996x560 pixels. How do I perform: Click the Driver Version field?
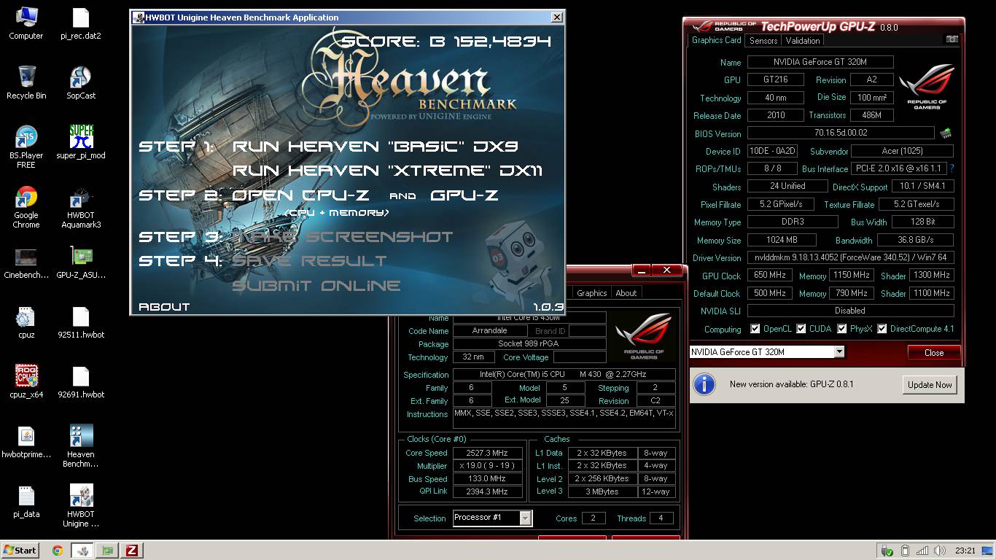coord(850,257)
